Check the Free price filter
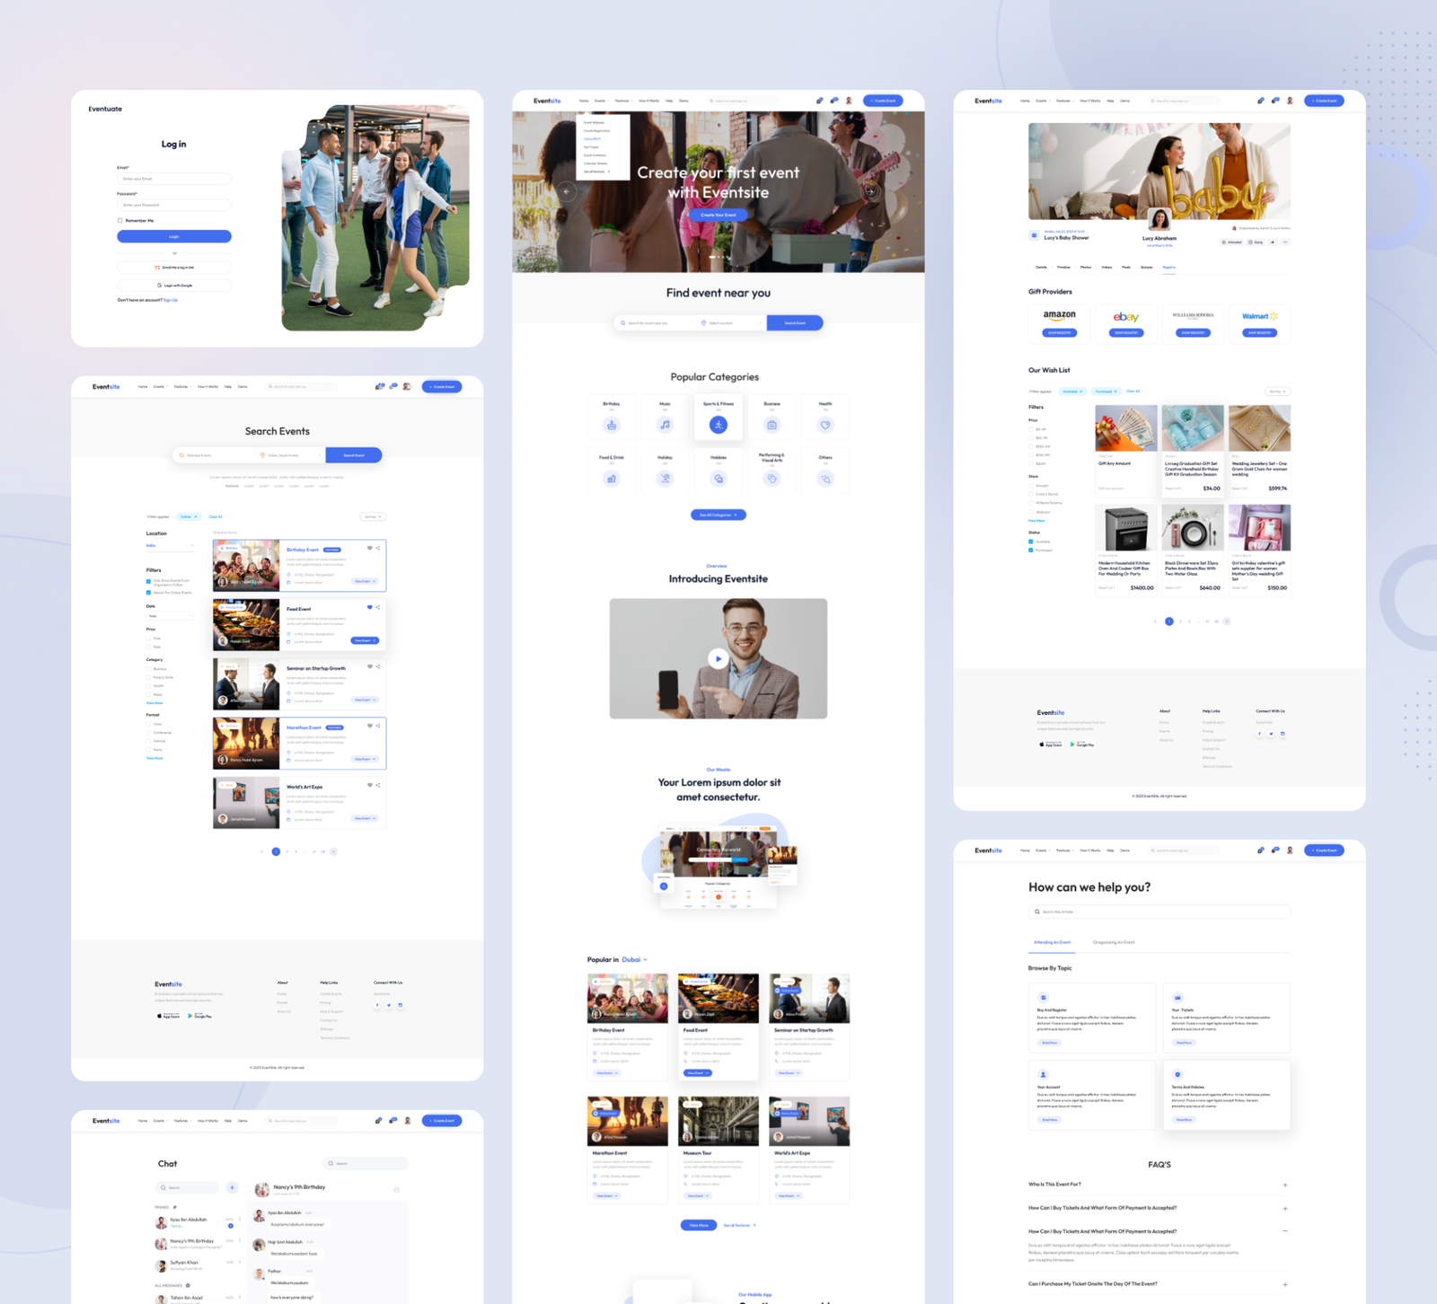 coord(148,639)
